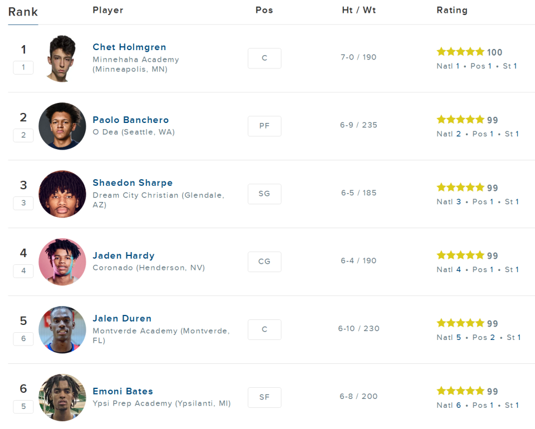Open Shaedon Sharpe's profile link
This screenshot has width=535, height=429.
tap(133, 183)
